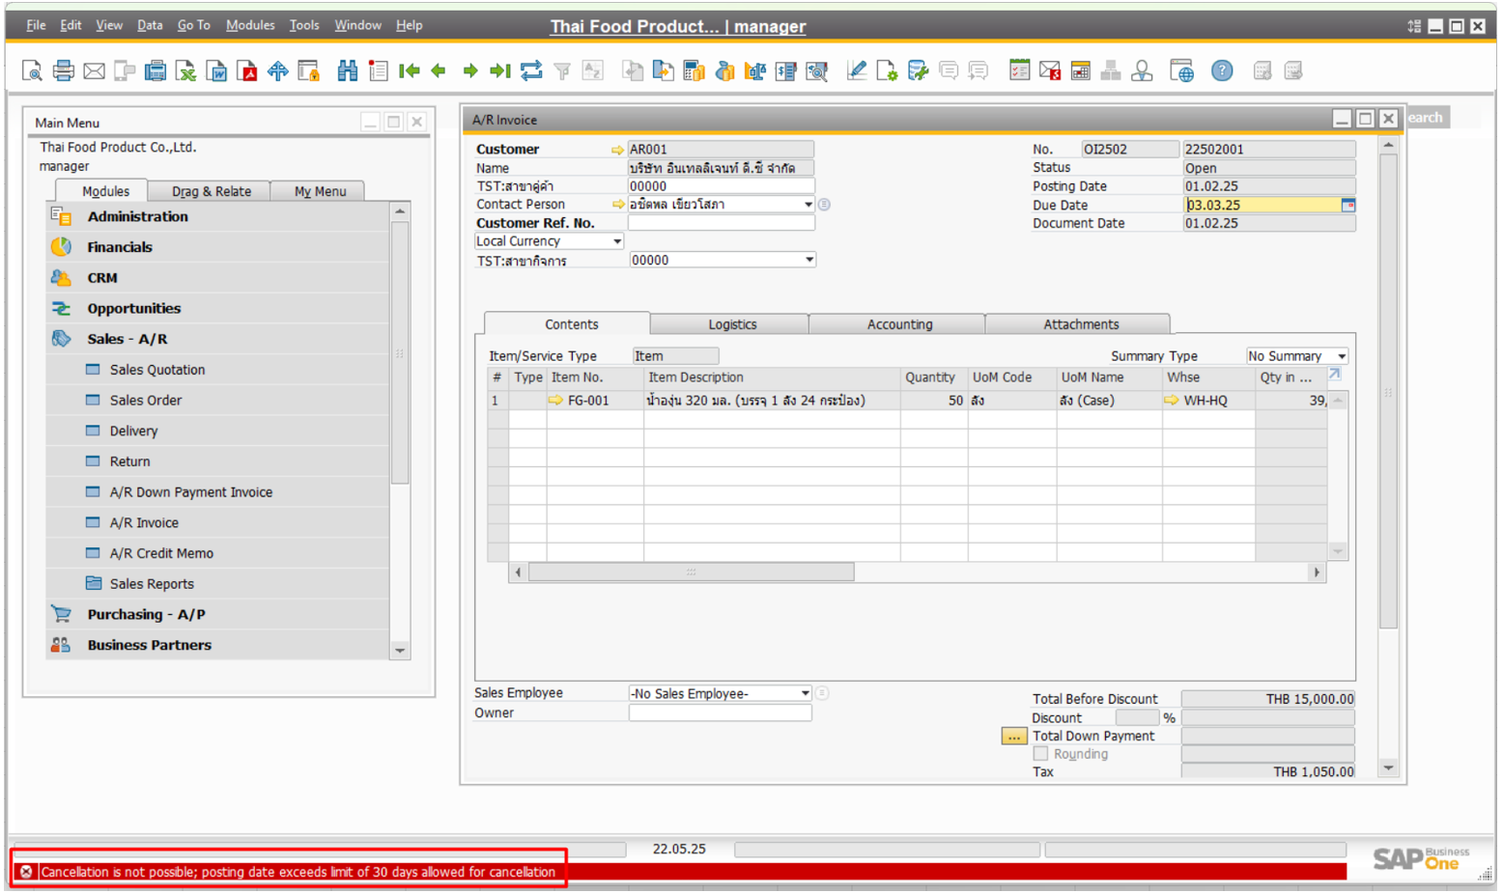Open Sales Reports folder
The height and width of the screenshot is (893, 1503).
152,584
